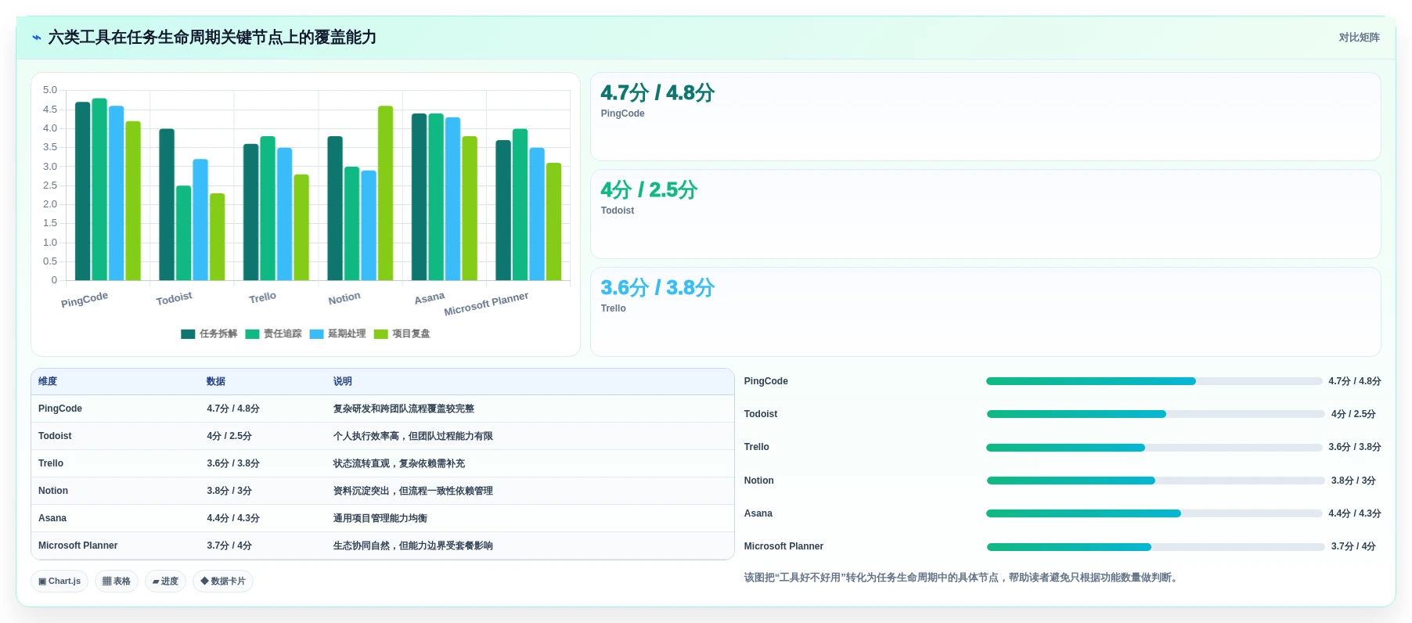Click 3.8分 / 3分 in the table

pyautogui.click(x=229, y=491)
